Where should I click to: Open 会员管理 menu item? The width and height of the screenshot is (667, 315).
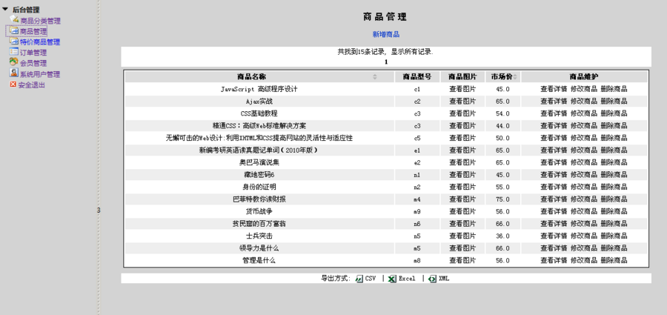click(x=33, y=64)
